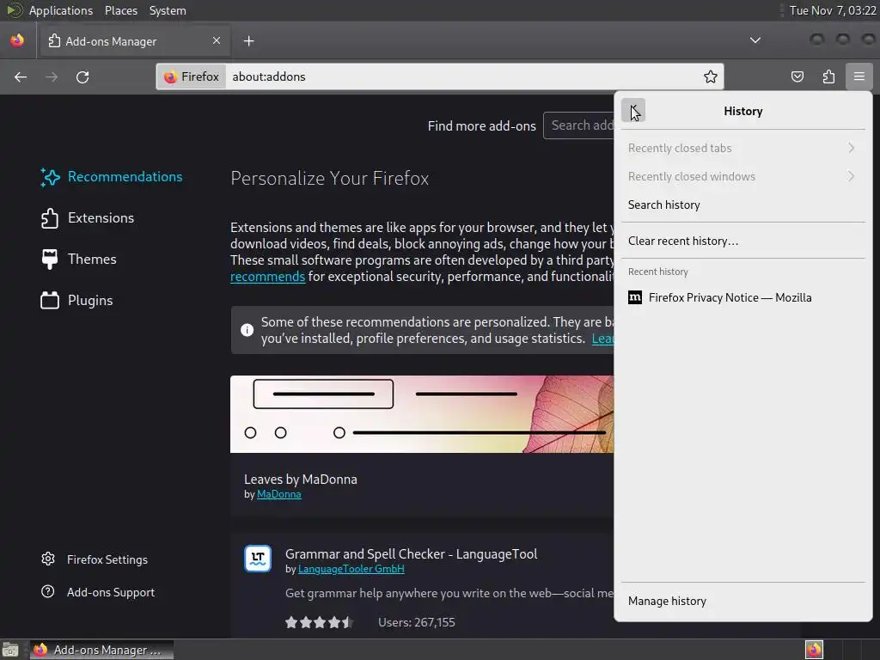880x660 pixels.
Task: Open Recommendations category in sidebar
Action: pyautogui.click(x=113, y=176)
